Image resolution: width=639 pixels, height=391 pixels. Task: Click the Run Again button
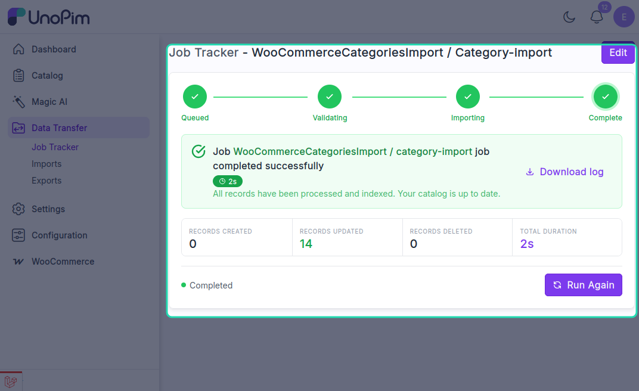coord(583,285)
